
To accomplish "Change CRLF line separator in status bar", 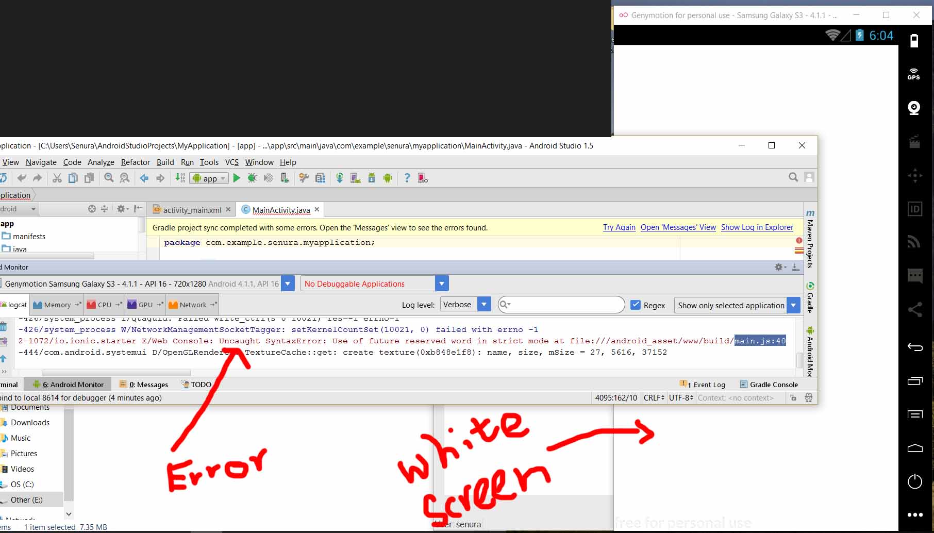I will coord(654,398).
